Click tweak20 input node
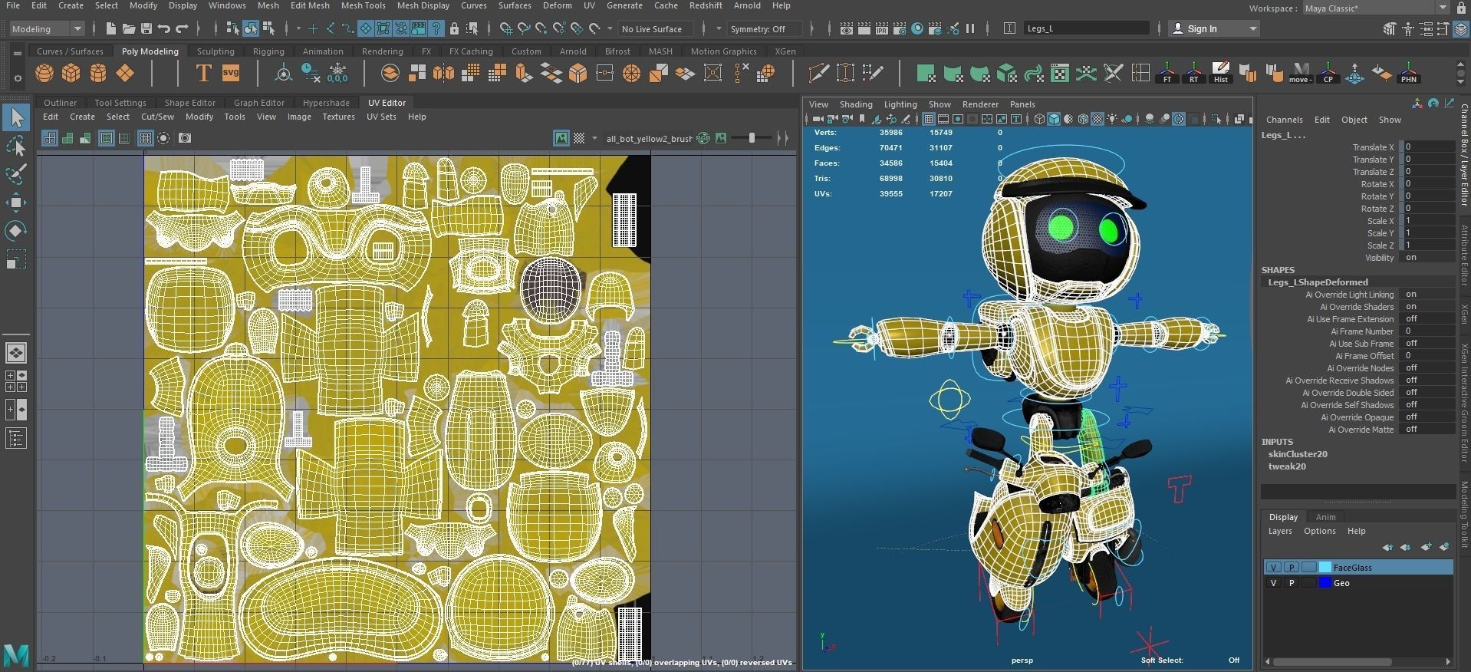The width and height of the screenshot is (1471, 672). tap(1287, 466)
